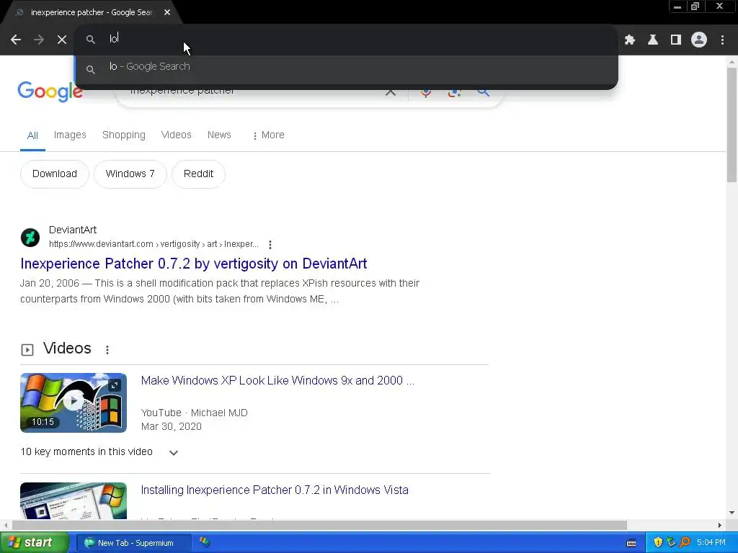Switch to Images results tab
The height and width of the screenshot is (553, 738).
pos(70,135)
